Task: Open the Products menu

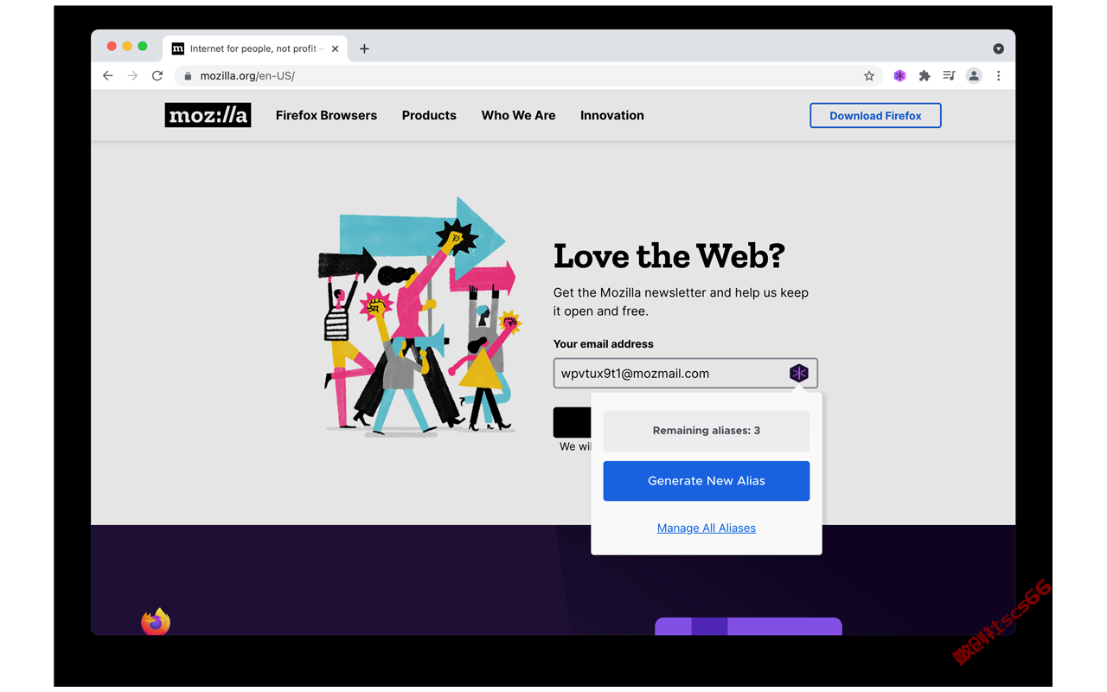Action: pos(429,115)
